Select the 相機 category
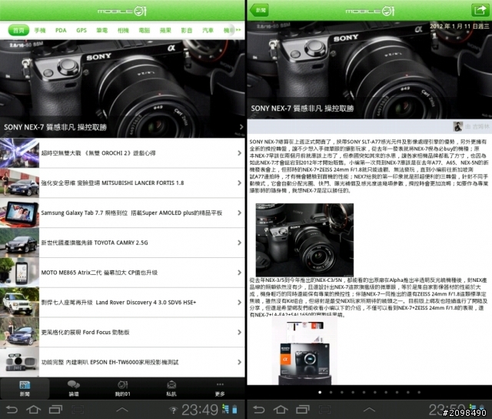Viewport: 492px width, 419px height. pos(123,30)
